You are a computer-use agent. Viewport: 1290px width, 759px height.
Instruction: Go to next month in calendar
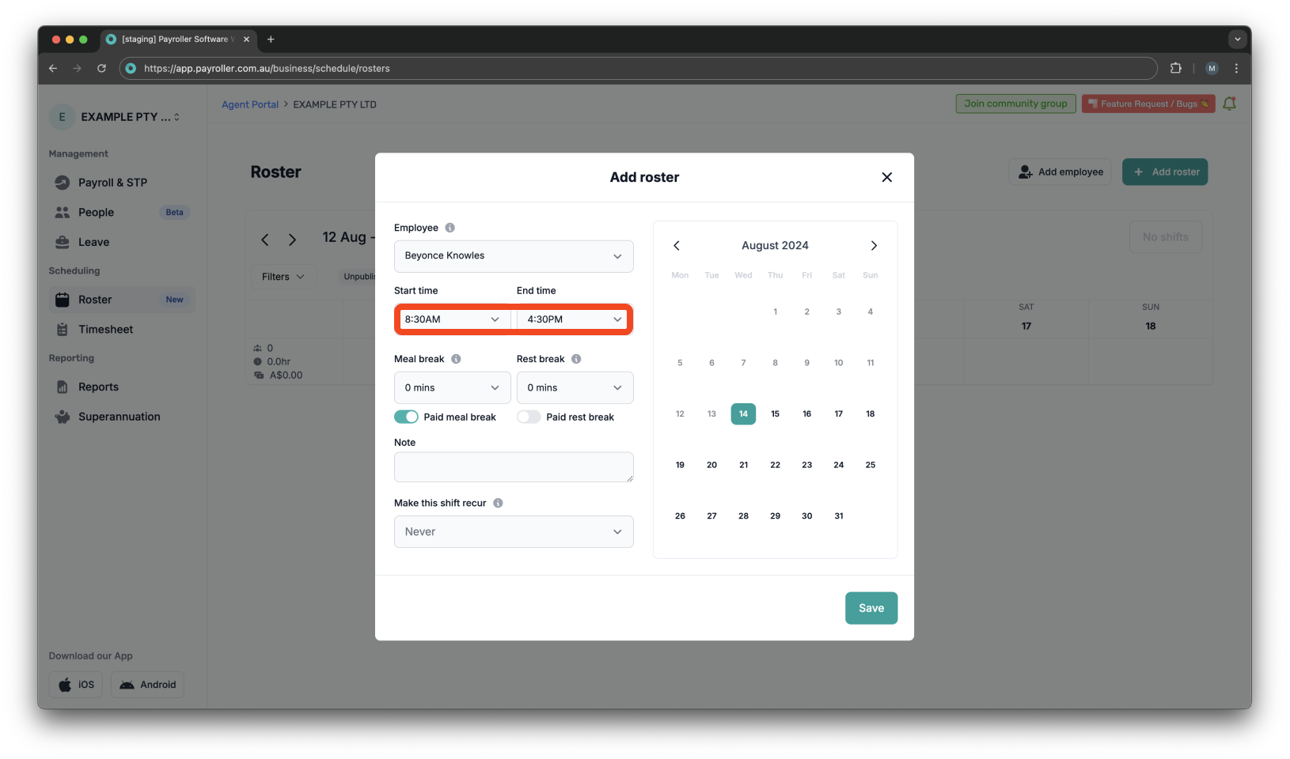click(874, 246)
